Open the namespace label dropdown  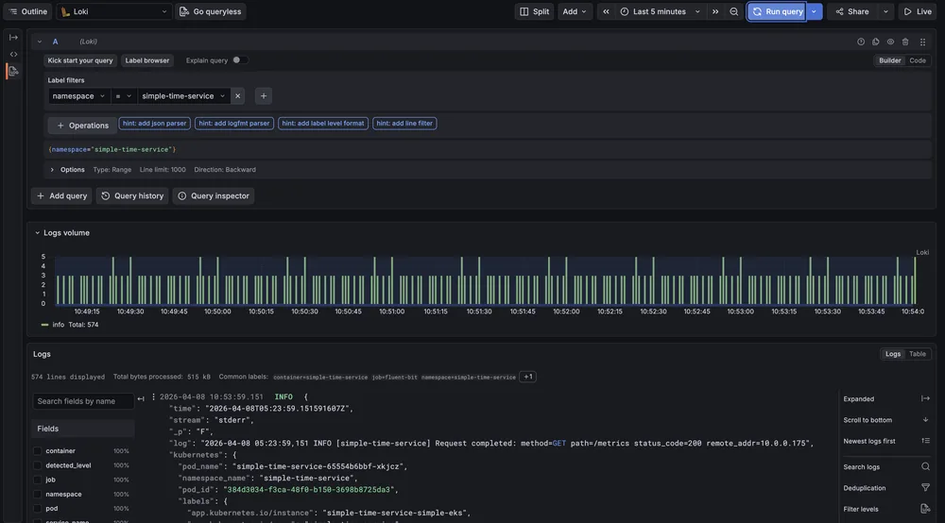tap(79, 95)
